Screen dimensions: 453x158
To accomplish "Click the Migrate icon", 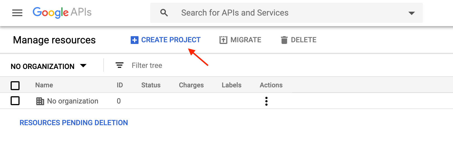I will point(223,40).
